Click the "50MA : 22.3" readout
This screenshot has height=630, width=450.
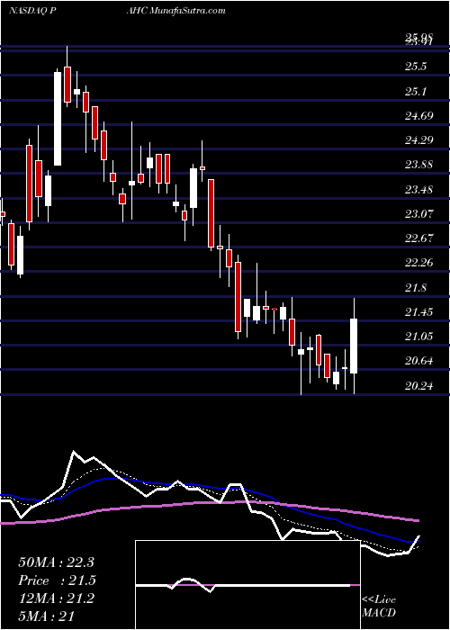pos(56,562)
